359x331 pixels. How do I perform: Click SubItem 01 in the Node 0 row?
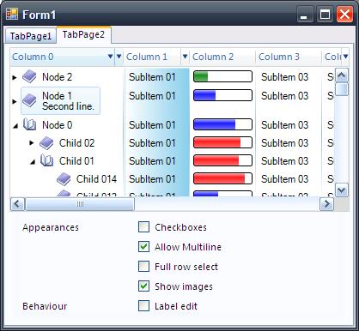point(152,125)
